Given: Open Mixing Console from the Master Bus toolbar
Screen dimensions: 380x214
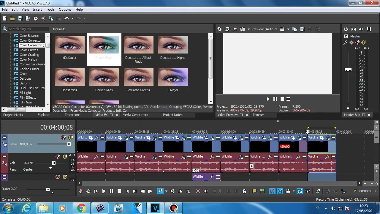Looking at the screenshot, I should click(369, 29).
